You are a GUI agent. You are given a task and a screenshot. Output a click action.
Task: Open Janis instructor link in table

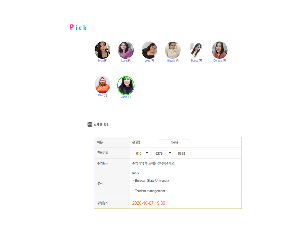click(x=135, y=173)
